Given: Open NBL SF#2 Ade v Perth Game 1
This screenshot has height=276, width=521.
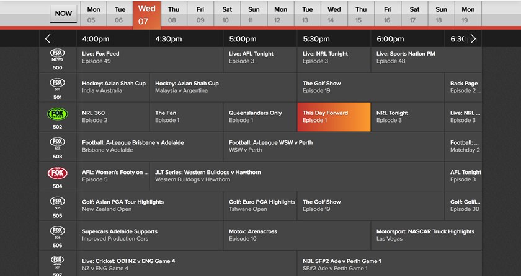Looking at the screenshot, I should [390, 264].
